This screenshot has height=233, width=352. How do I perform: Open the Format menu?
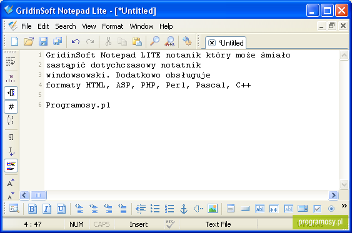click(x=113, y=26)
